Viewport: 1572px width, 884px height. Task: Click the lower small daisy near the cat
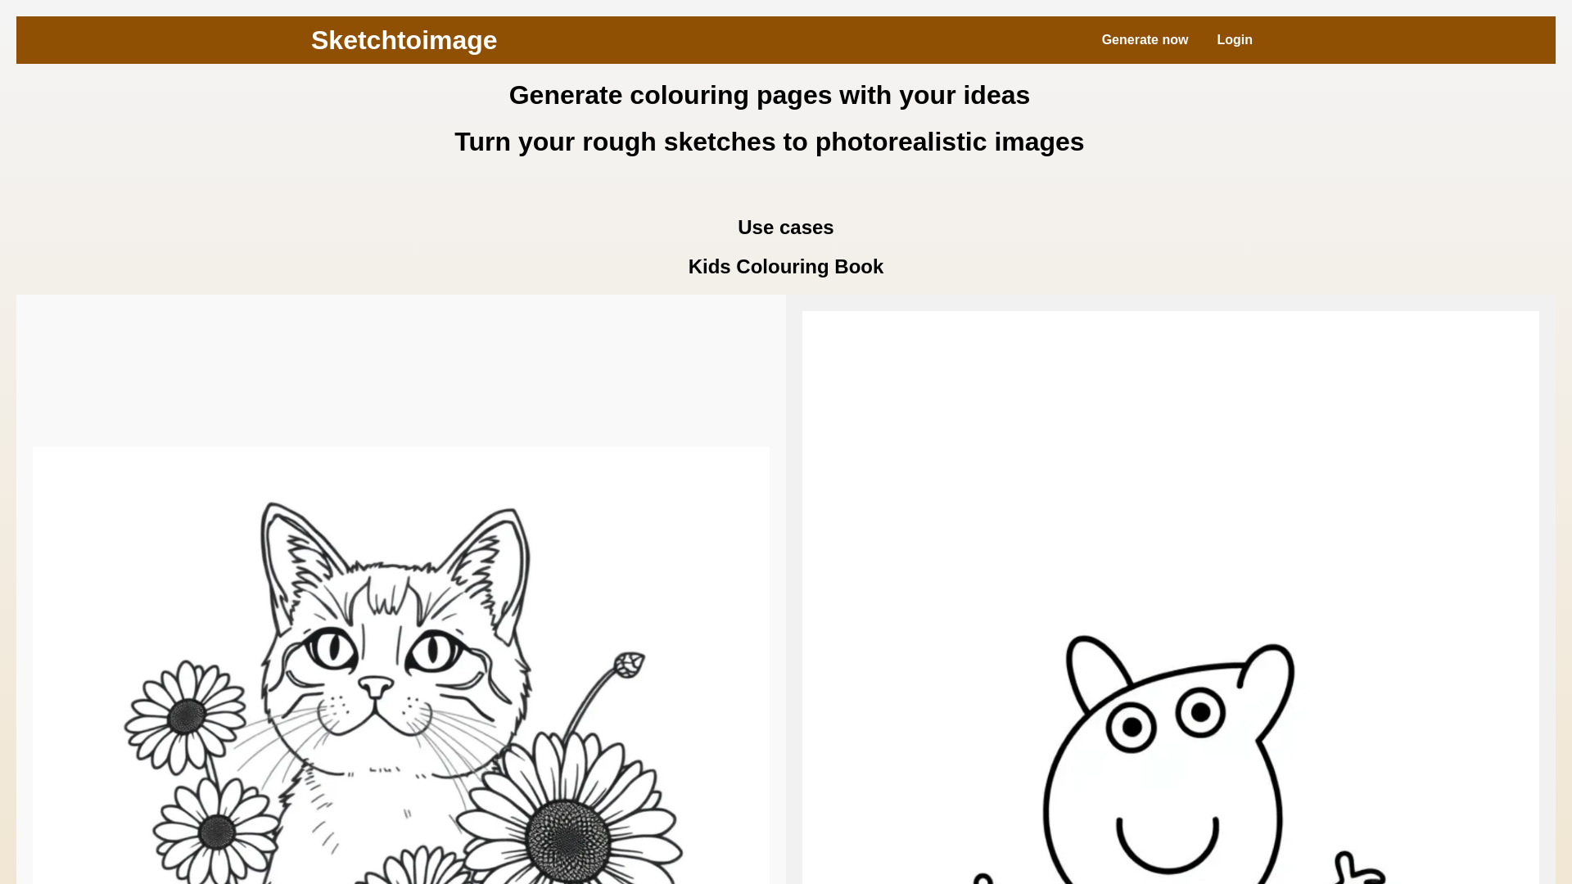coord(216,832)
